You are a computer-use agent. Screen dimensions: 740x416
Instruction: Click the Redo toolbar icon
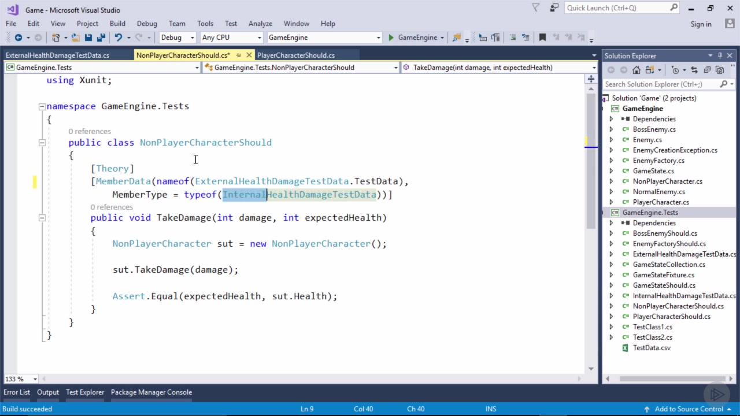click(138, 38)
